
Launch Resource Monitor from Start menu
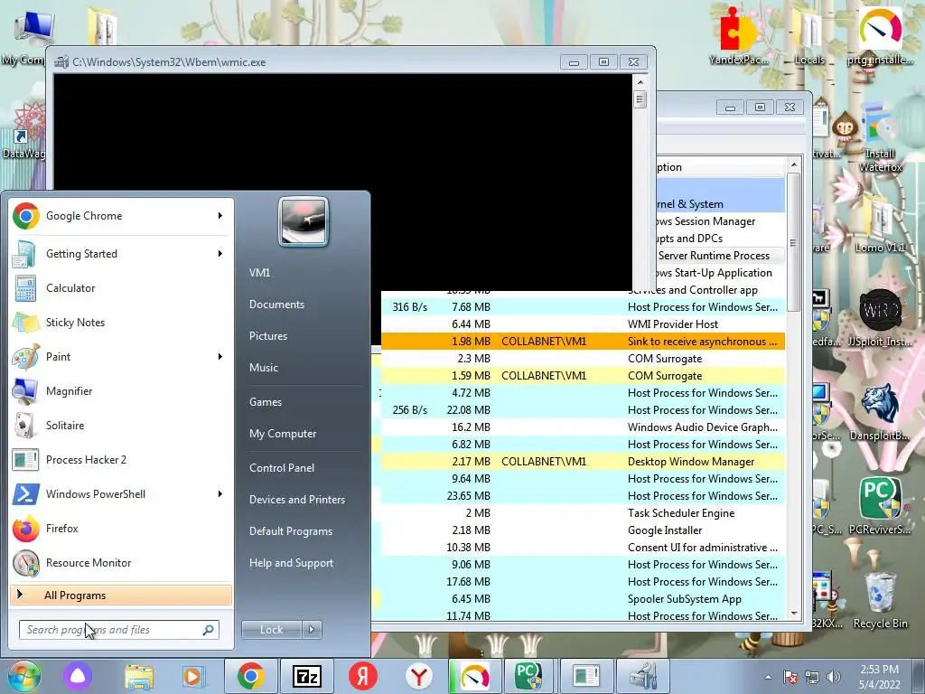(x=121, y=562)
